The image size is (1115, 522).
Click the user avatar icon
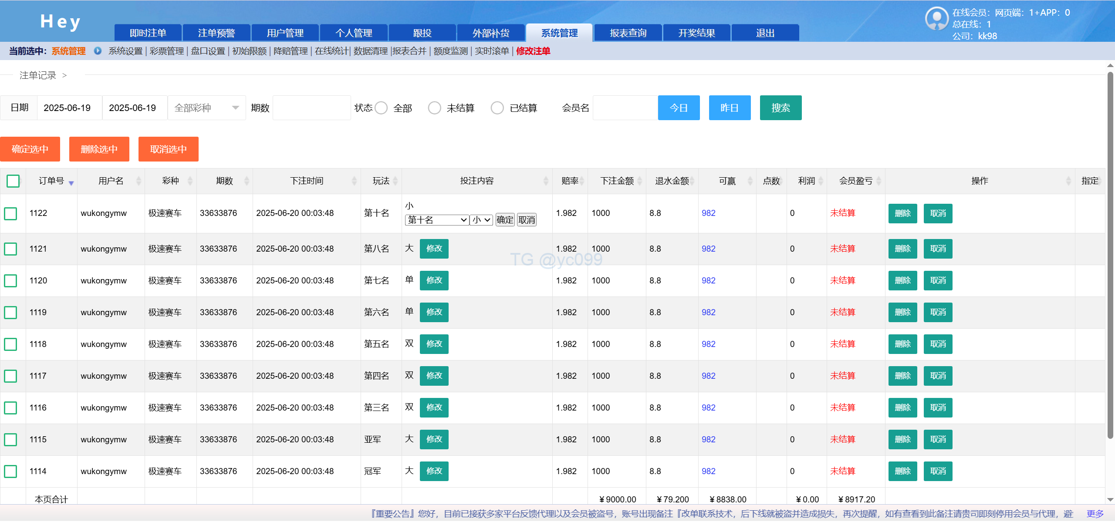click(x=936, y=19)
